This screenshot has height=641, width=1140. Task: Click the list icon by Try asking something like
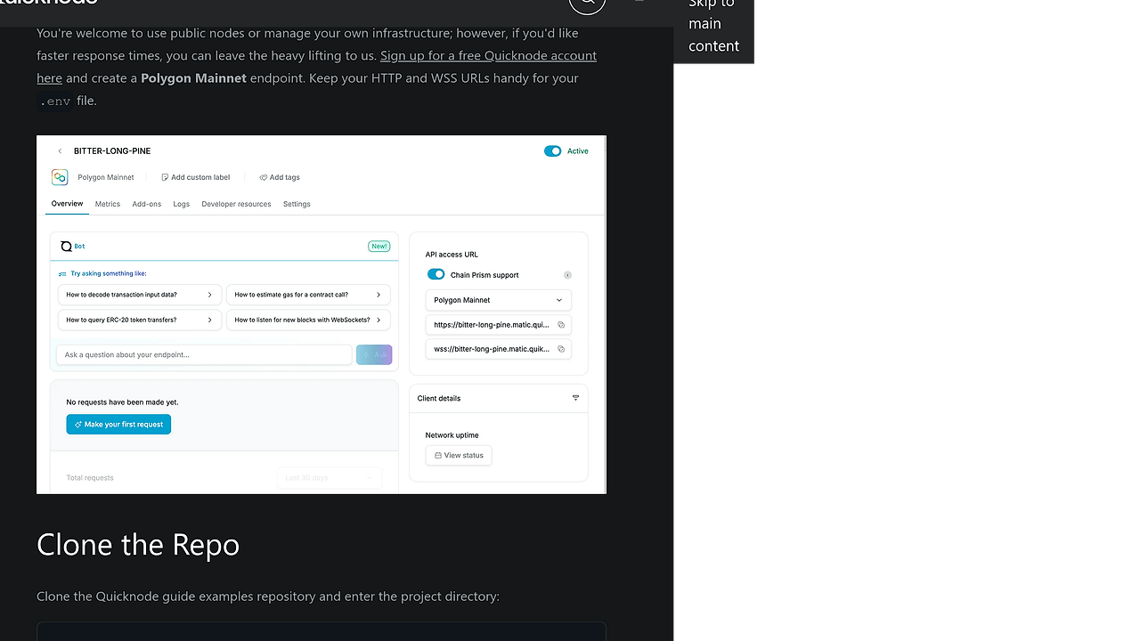tap(62, 274)
